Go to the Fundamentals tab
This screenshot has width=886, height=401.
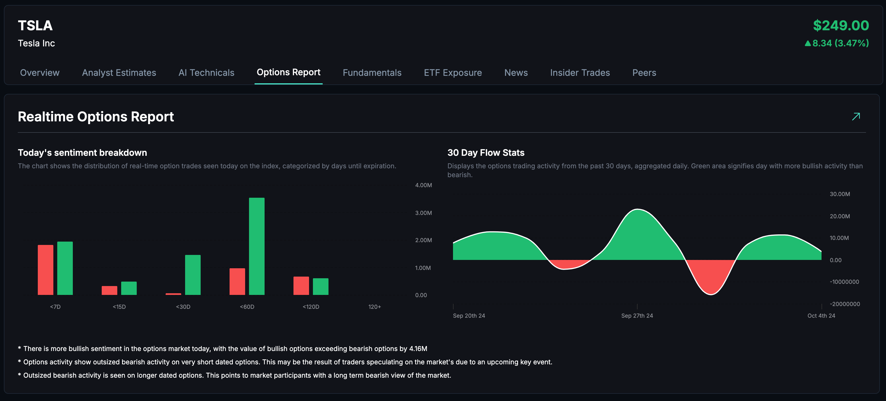point(372,73)
